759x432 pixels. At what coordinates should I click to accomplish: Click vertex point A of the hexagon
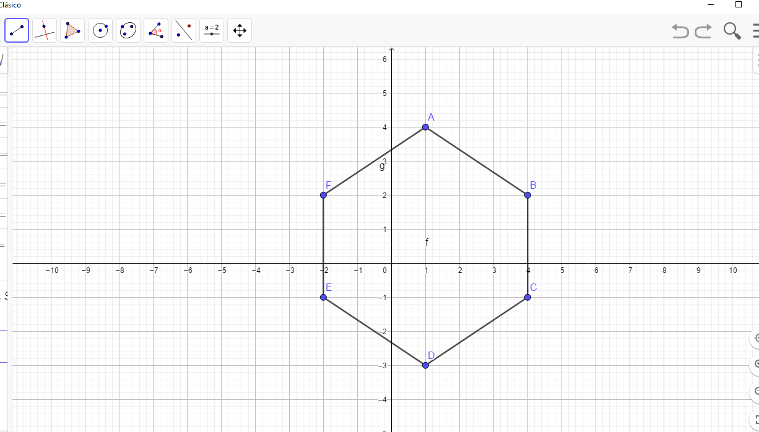425,127
